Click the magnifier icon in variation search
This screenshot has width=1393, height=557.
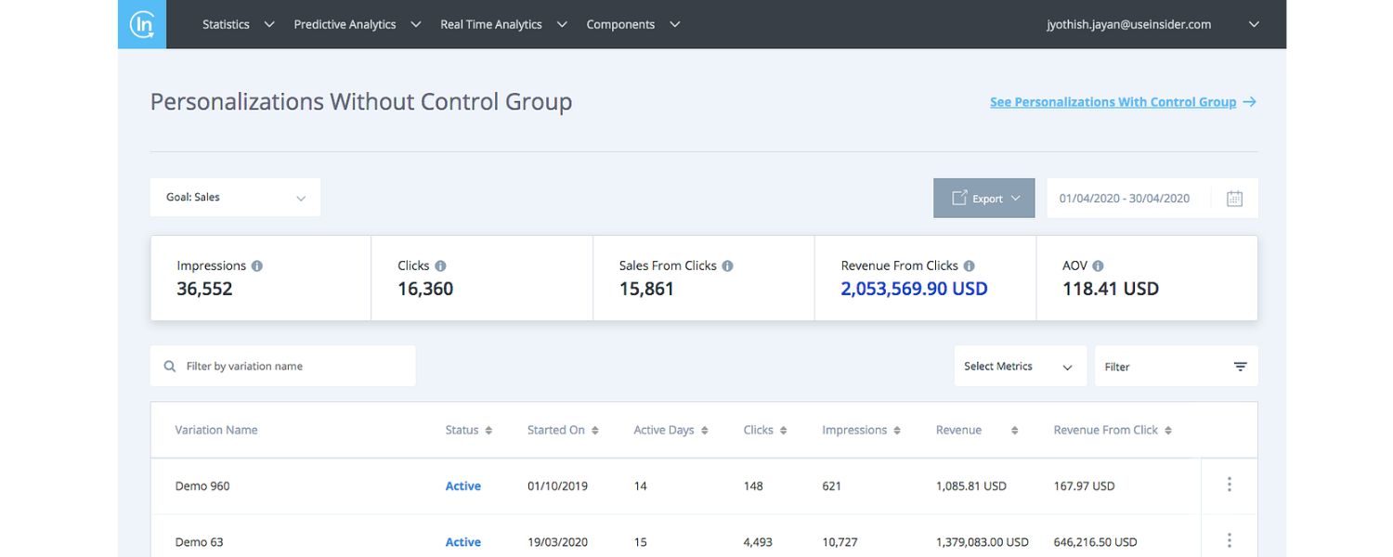pyautogui.click(x=169, y=366)
